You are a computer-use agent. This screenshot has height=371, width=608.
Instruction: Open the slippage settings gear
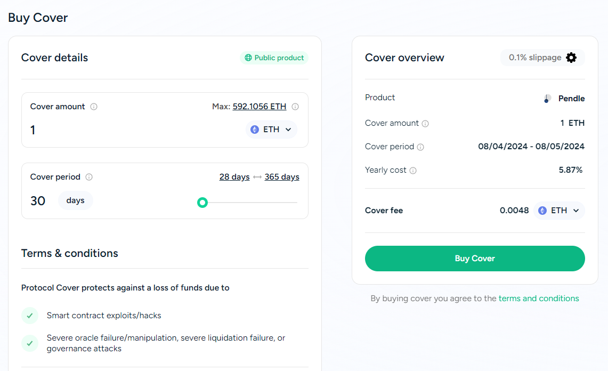click(571, 57)
